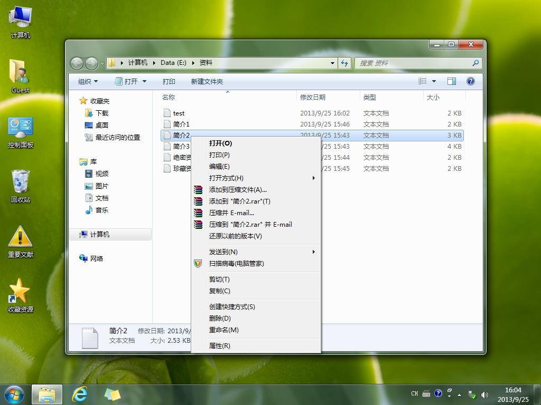Click the 新建文件夹 toolbar button
Screen dimensions: 541x405
pos(207,81)
